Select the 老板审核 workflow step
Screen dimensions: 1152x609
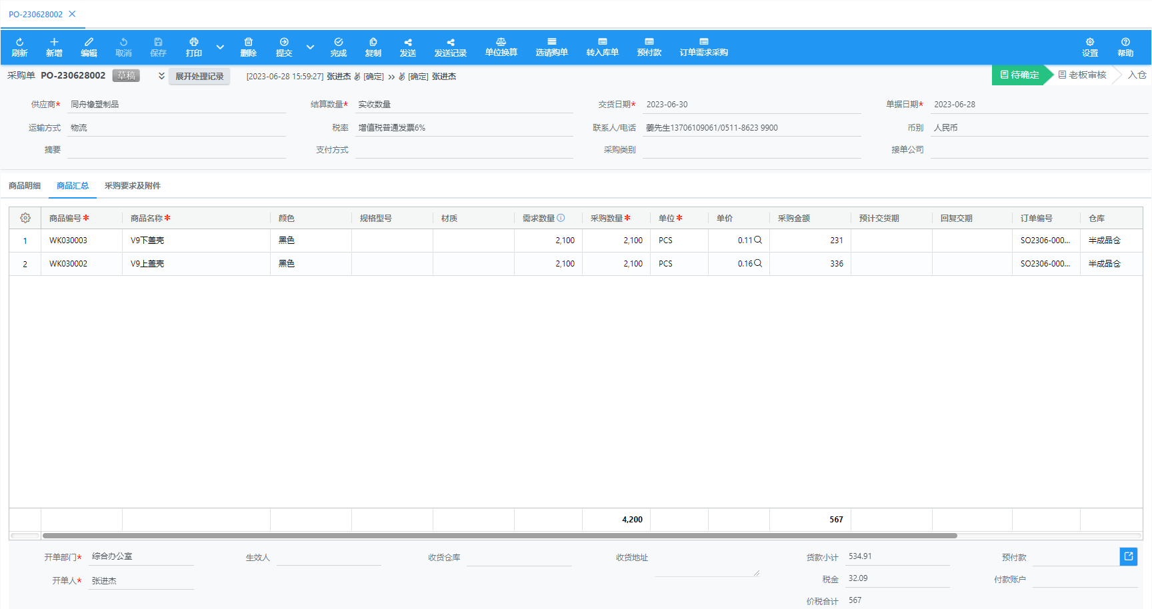(x=1082, y=75)
